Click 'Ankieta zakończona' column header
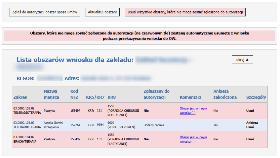The width and height of the screenshot is (280, 158). point(225,94)
